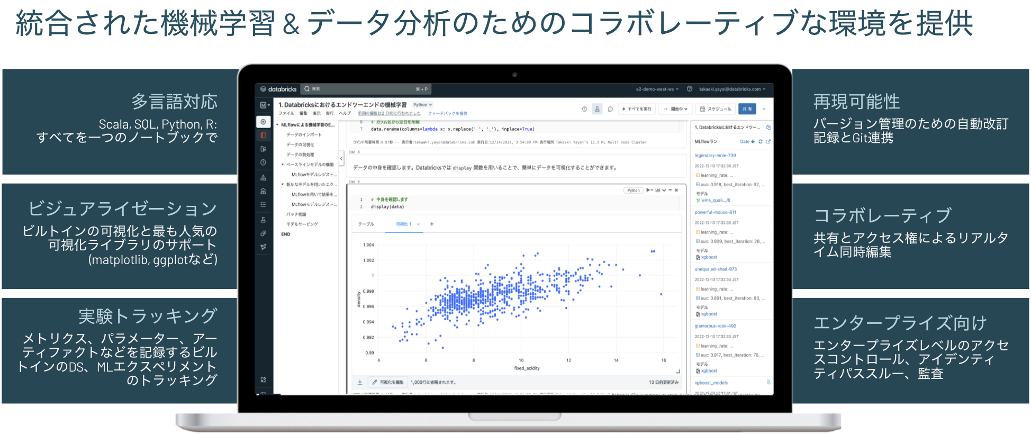Image resolution: width=1031 pixels, height=434 pixels.
Task: Open the ファイル menu
Action: click(286, 113)
